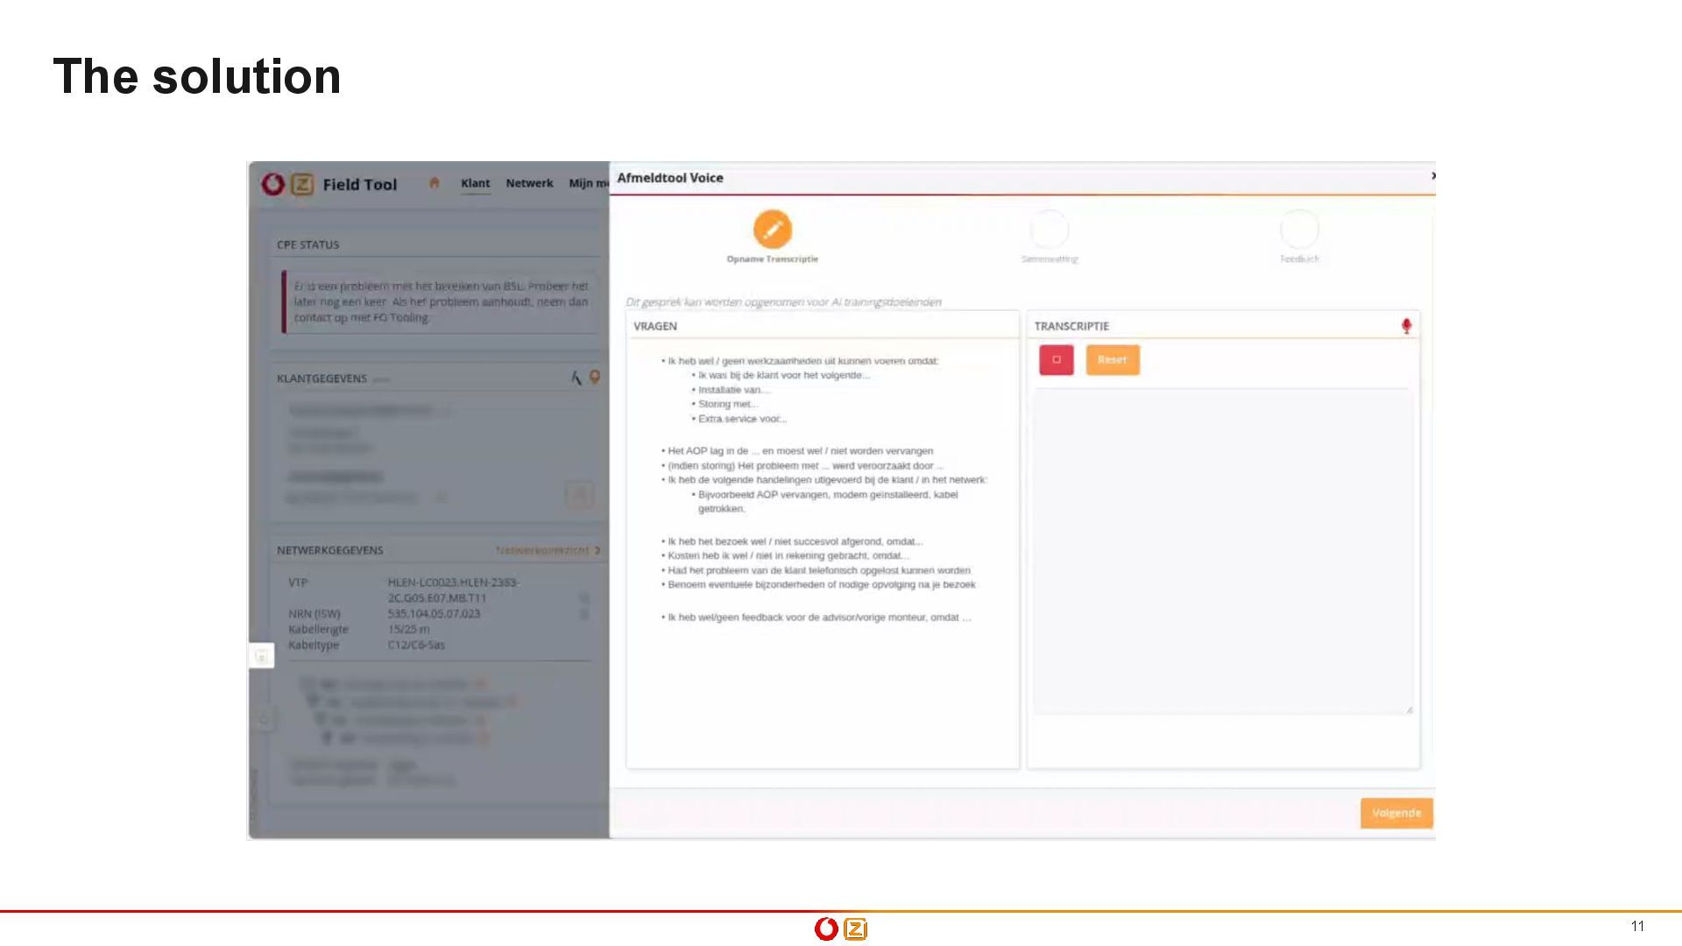Image resolution: width=1682 pixels, height=946 pixels.
Task: Close the Afmeldtool Voice dialog
Action: 1433,176
